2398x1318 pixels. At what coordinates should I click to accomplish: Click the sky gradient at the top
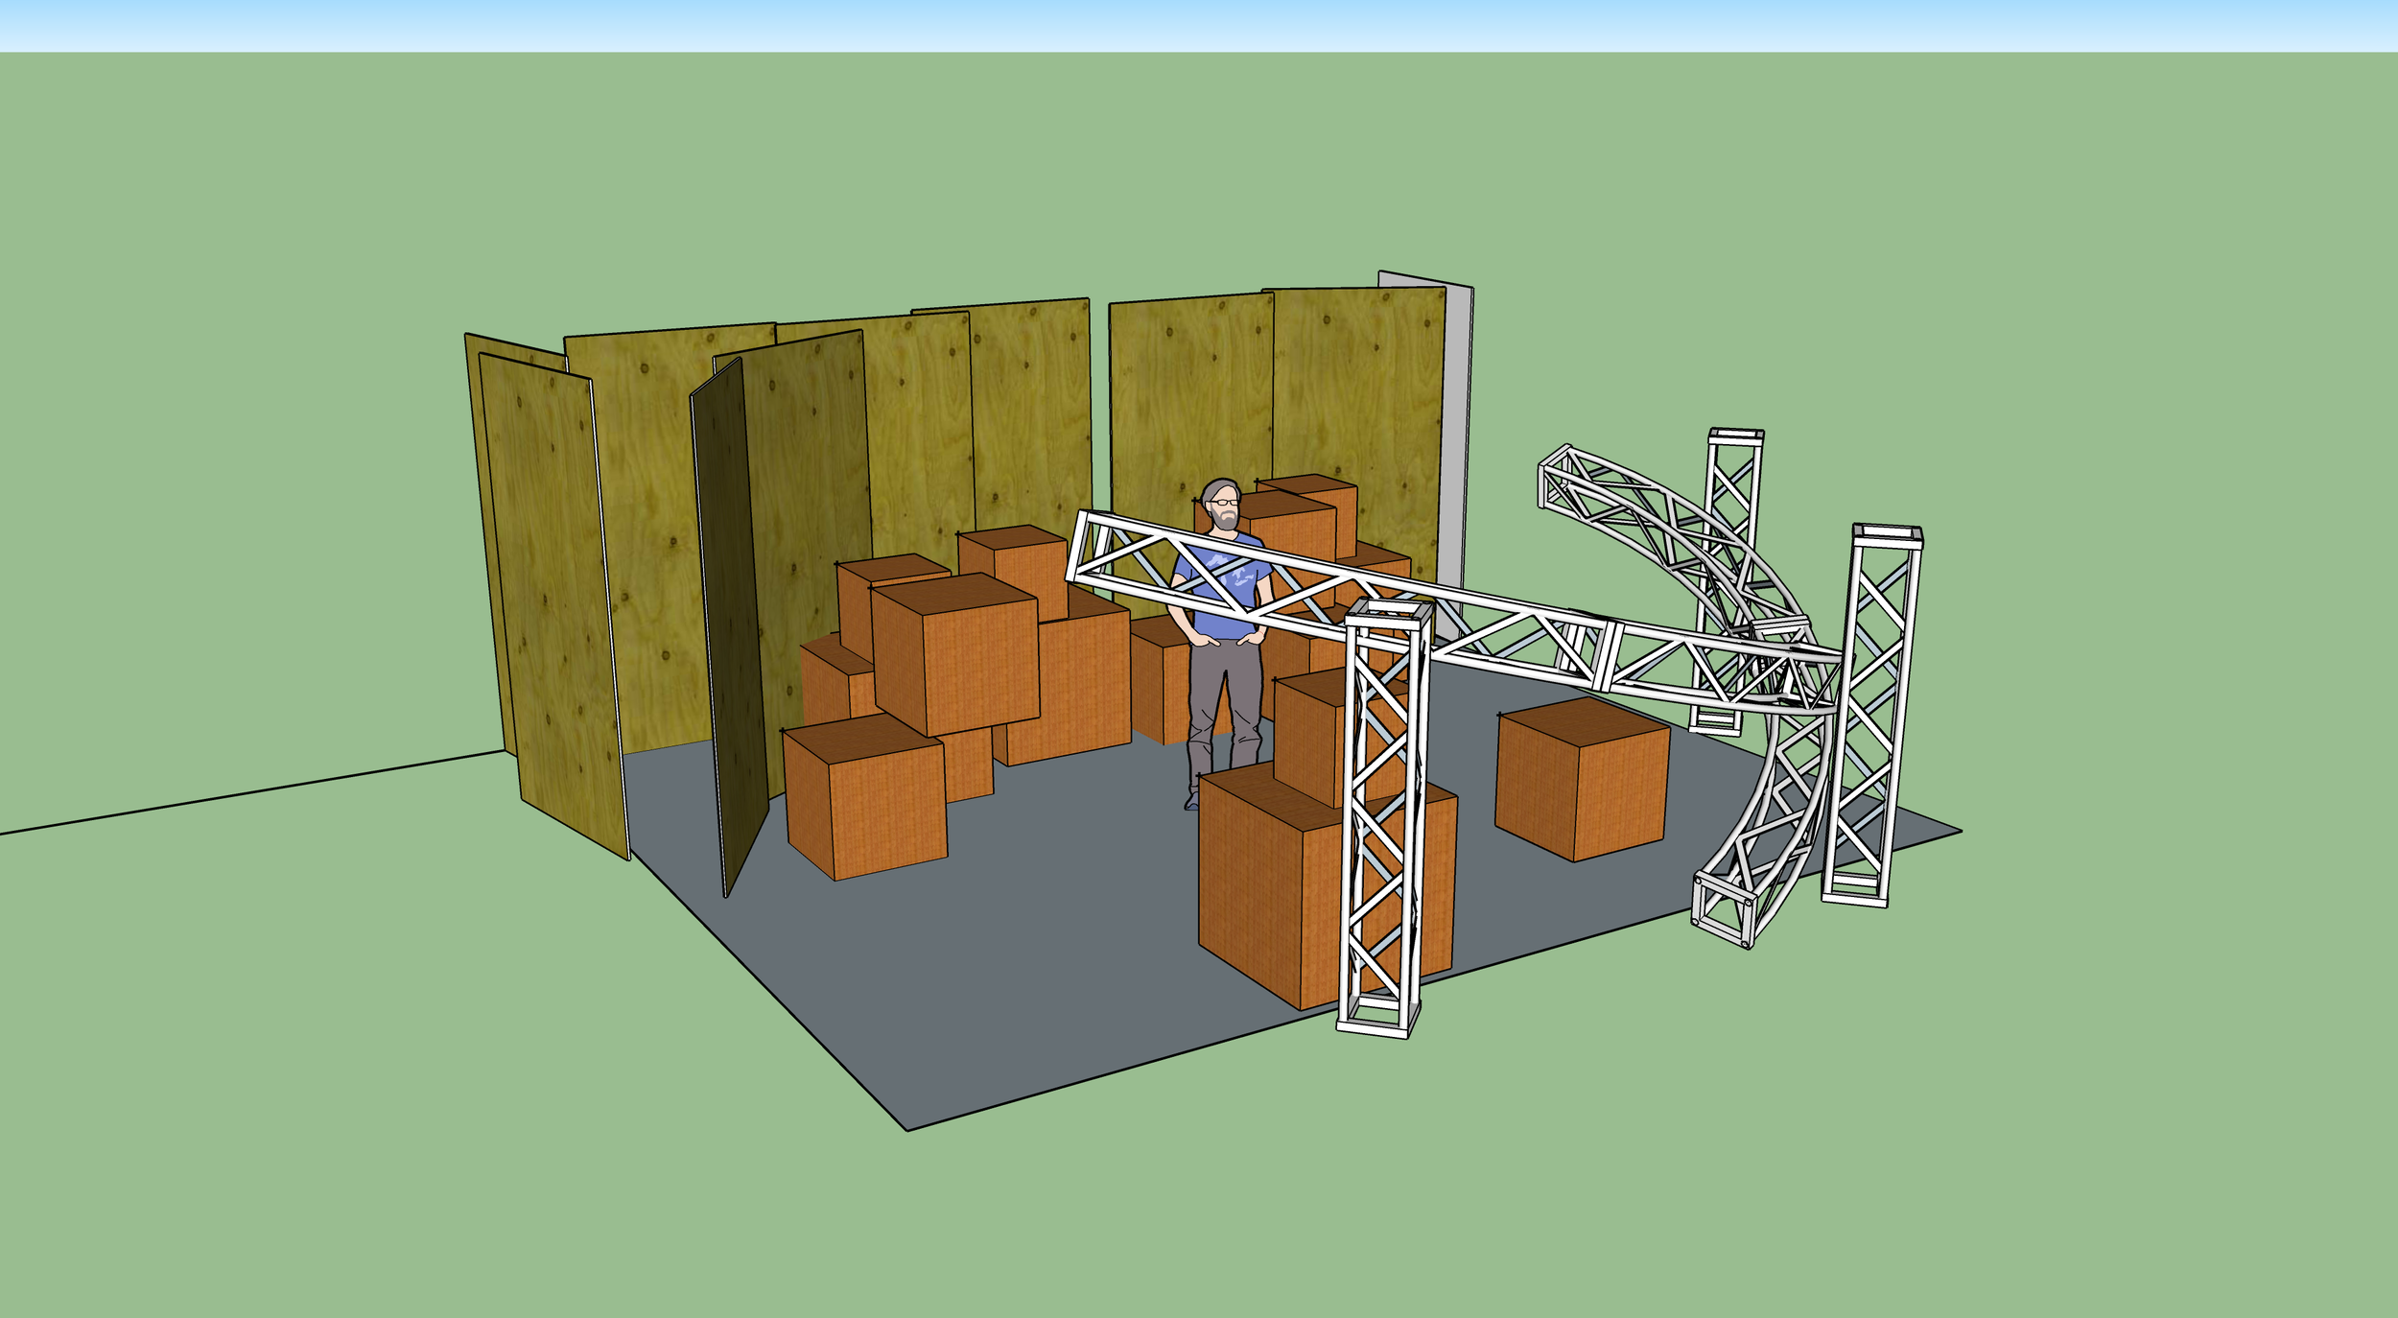tap(1199, 19)
